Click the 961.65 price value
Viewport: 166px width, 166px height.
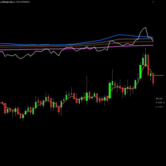159,99
